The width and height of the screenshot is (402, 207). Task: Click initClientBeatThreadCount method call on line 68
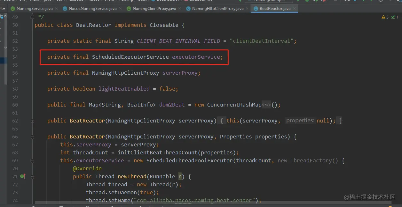coord(158,152)
